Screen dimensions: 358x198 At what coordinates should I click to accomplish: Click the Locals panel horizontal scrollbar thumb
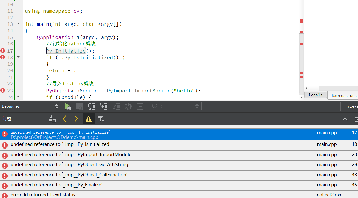[314, 88]
